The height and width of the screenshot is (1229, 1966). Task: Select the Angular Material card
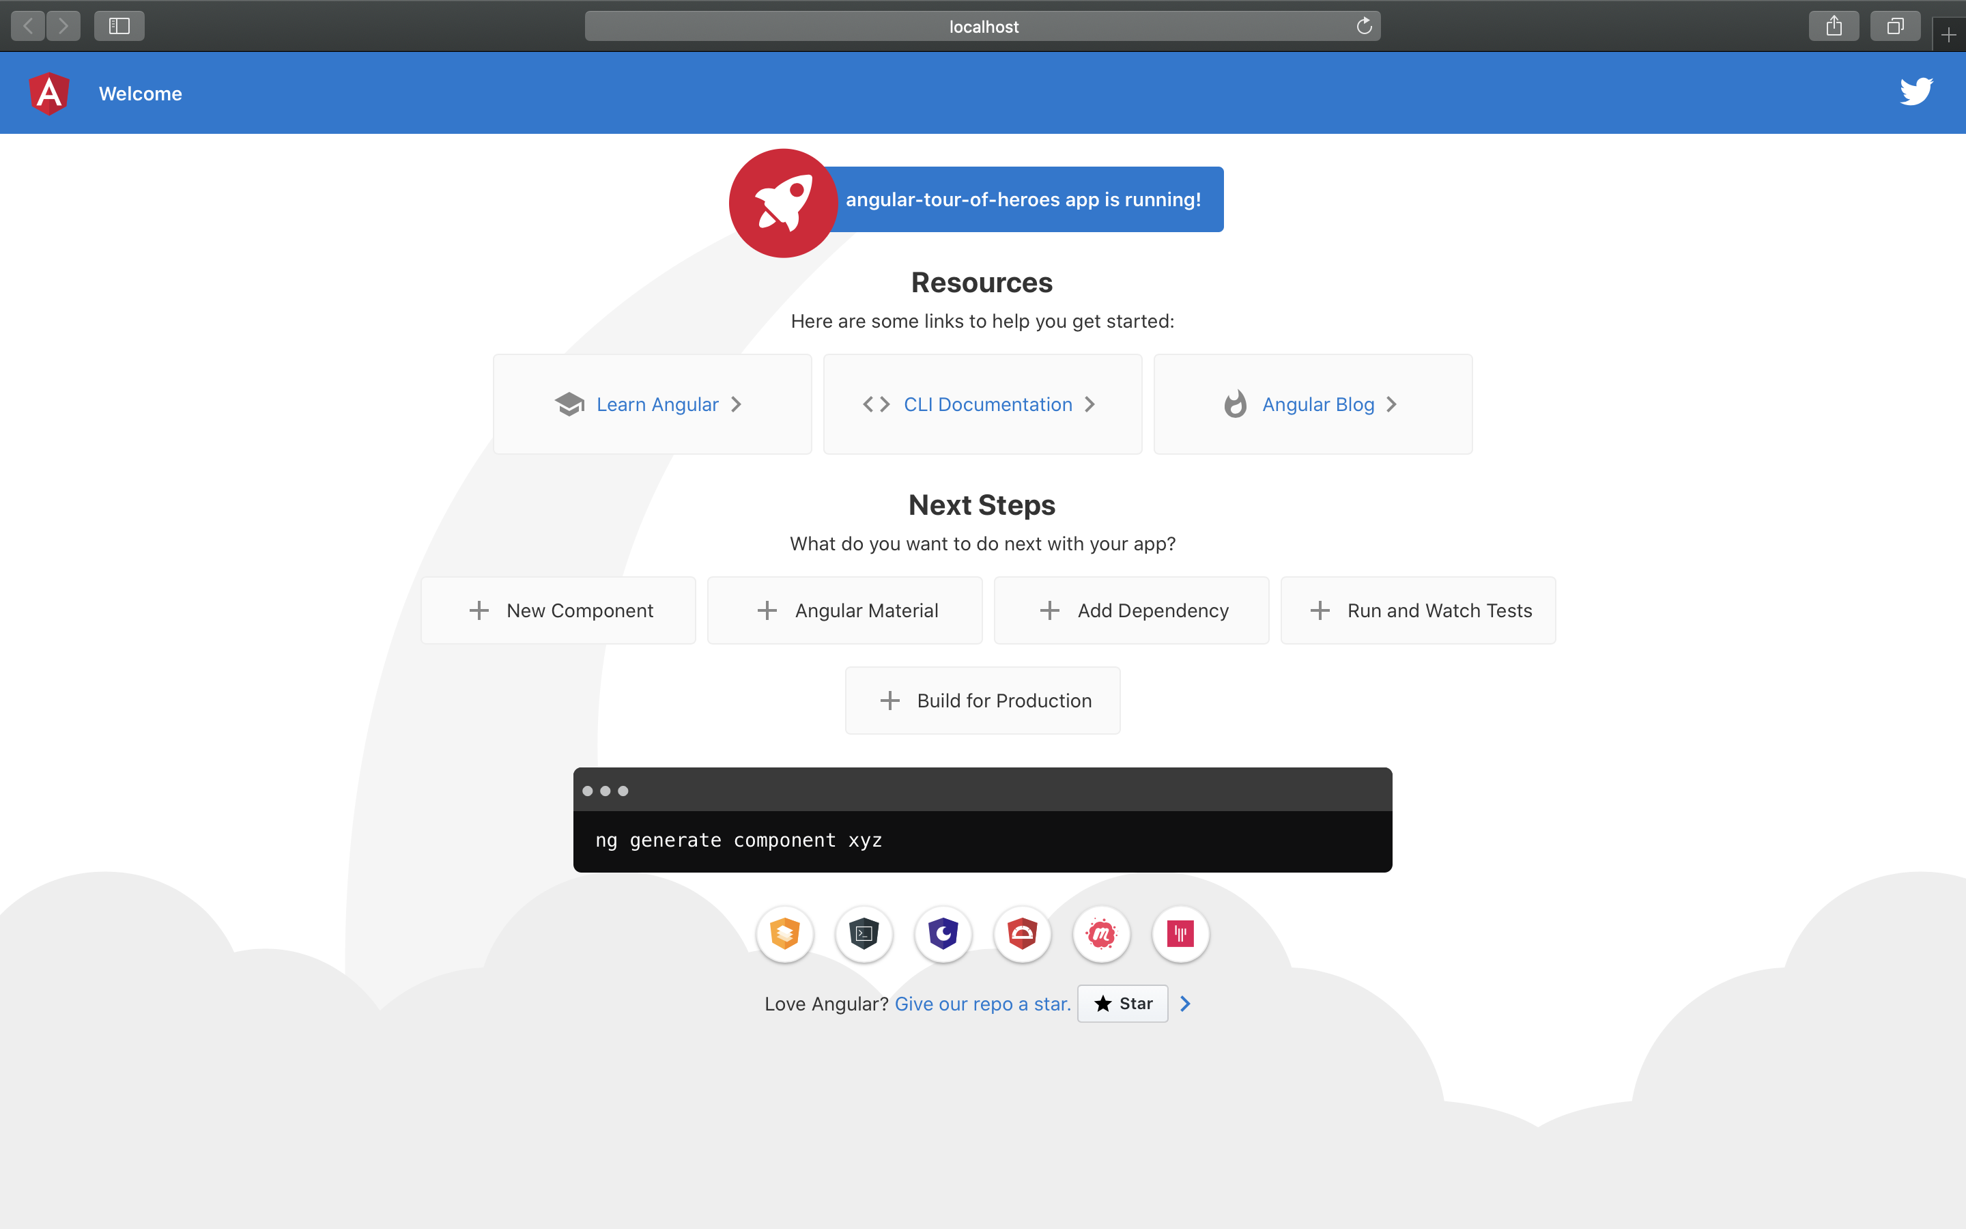click(x=845, y=610)
